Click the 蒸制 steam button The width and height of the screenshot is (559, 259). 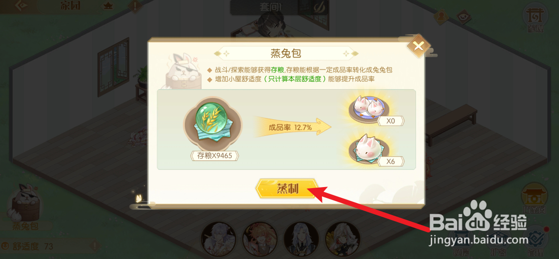coord(286,188)
